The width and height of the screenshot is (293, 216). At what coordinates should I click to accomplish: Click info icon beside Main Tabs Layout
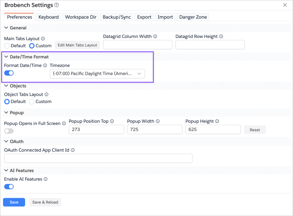pyautogui.click(x=43, y=39)
